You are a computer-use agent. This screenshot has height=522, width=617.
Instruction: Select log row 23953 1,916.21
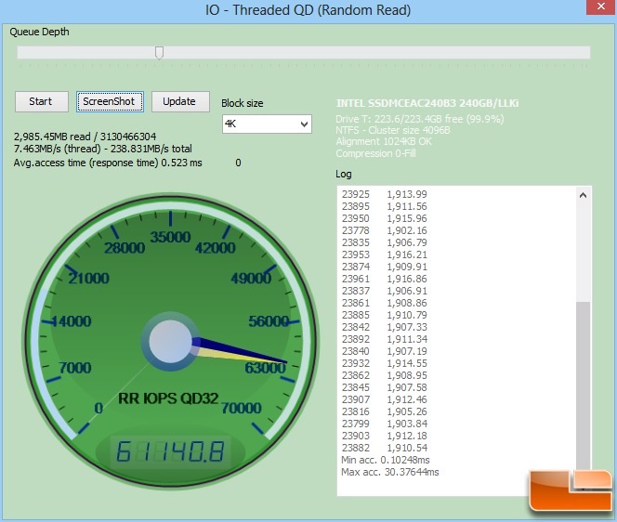click(384, 254)
